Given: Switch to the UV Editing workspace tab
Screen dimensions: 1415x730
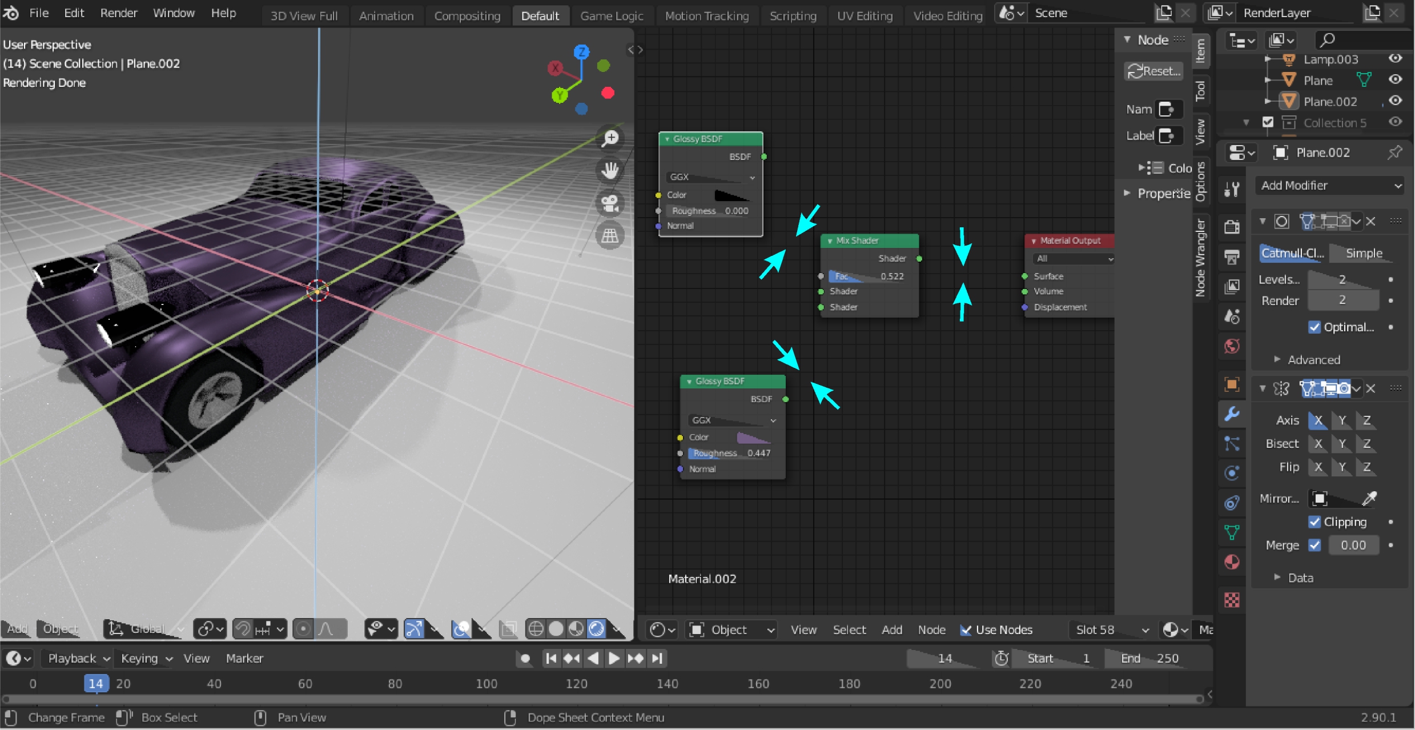Looking at the screenshot, I should (865, 15).
